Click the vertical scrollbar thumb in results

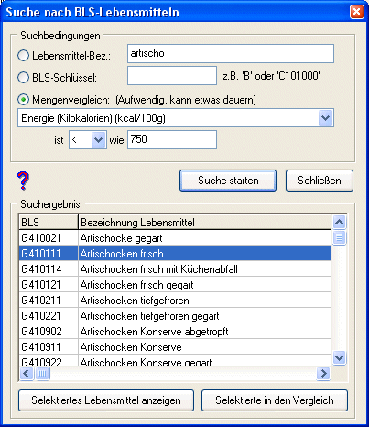[340, 237]
